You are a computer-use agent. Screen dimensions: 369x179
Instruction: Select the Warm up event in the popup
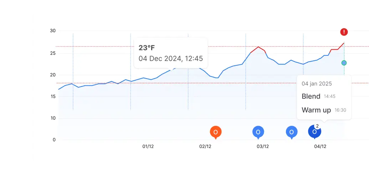coord(316,110)
